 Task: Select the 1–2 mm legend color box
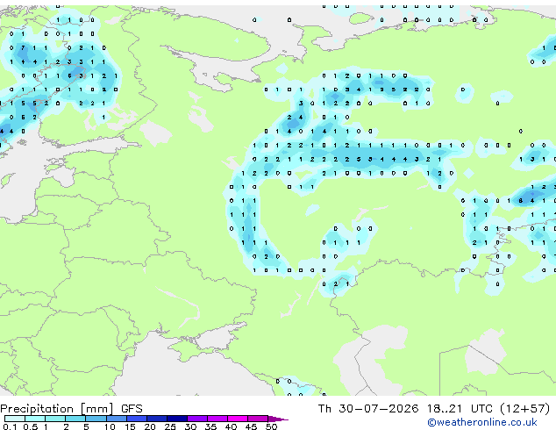[x=55, y=419]
